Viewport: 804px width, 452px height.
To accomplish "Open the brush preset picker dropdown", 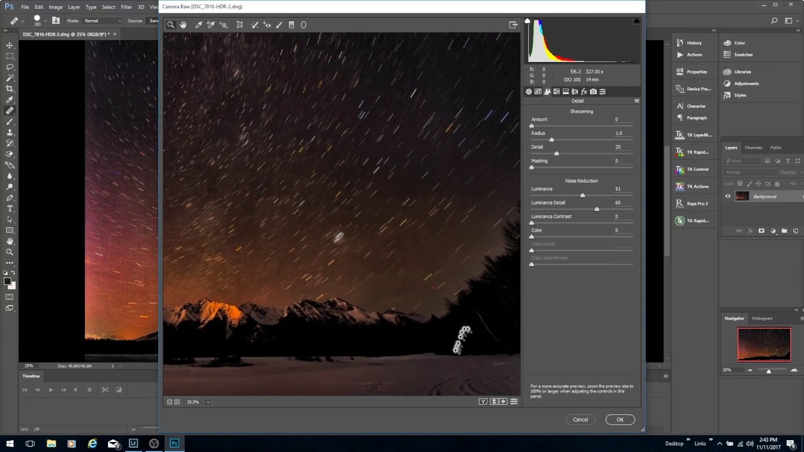I will pyautogui.click(x=46, y=21).
